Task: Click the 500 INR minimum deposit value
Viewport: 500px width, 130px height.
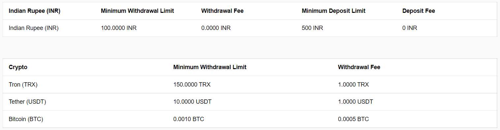Action: pyautogui.click(x=312, y=28)
